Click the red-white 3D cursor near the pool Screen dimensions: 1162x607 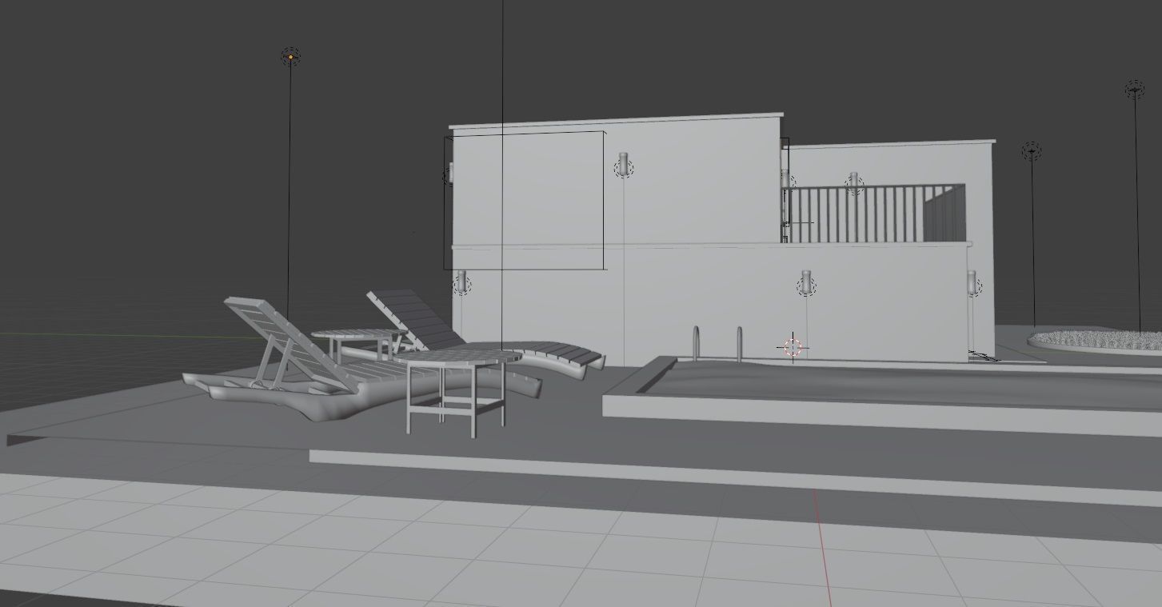(793, 347)
